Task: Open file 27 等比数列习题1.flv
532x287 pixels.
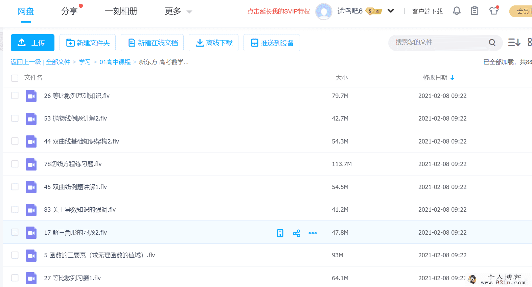Action: pos(72,278)
